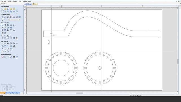Open the View menu
181x102 pixels.
pos(20,1)
